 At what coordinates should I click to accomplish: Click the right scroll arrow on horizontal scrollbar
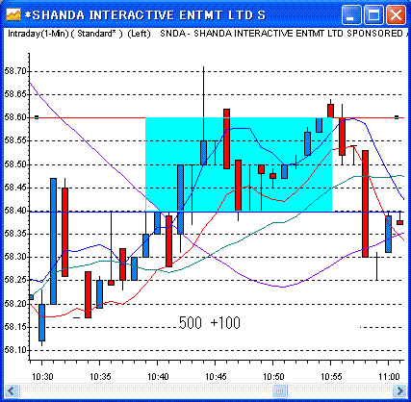[399, 390]
